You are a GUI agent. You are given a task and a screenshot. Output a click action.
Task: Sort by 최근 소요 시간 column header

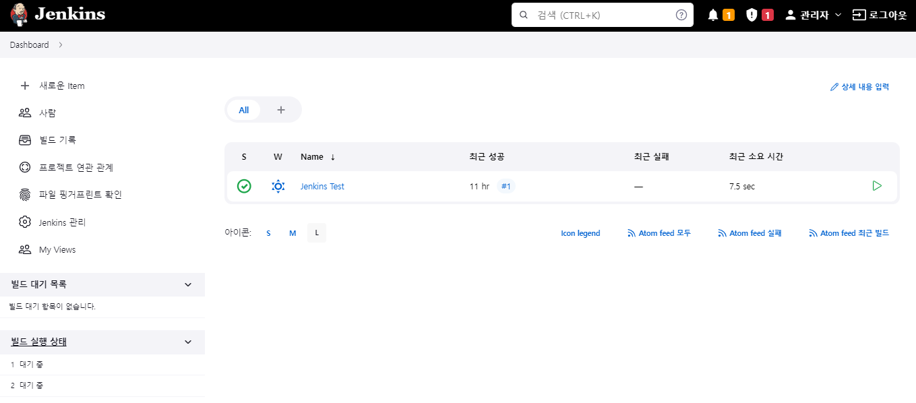point(756,156)
